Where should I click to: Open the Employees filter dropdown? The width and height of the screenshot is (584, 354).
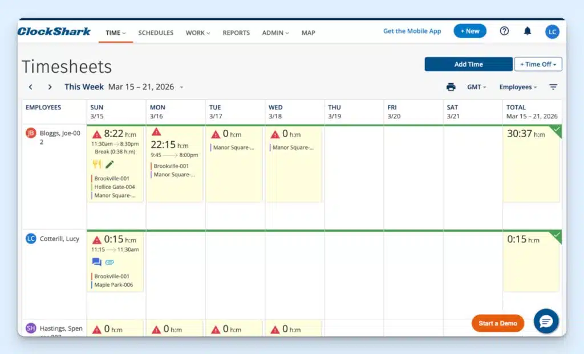coord(517,87)
